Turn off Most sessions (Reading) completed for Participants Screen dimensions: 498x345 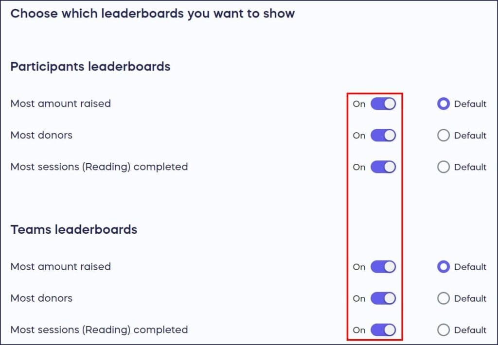coord(384,167)
